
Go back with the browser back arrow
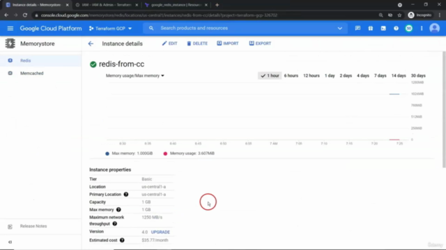click(x=6, y=15)
